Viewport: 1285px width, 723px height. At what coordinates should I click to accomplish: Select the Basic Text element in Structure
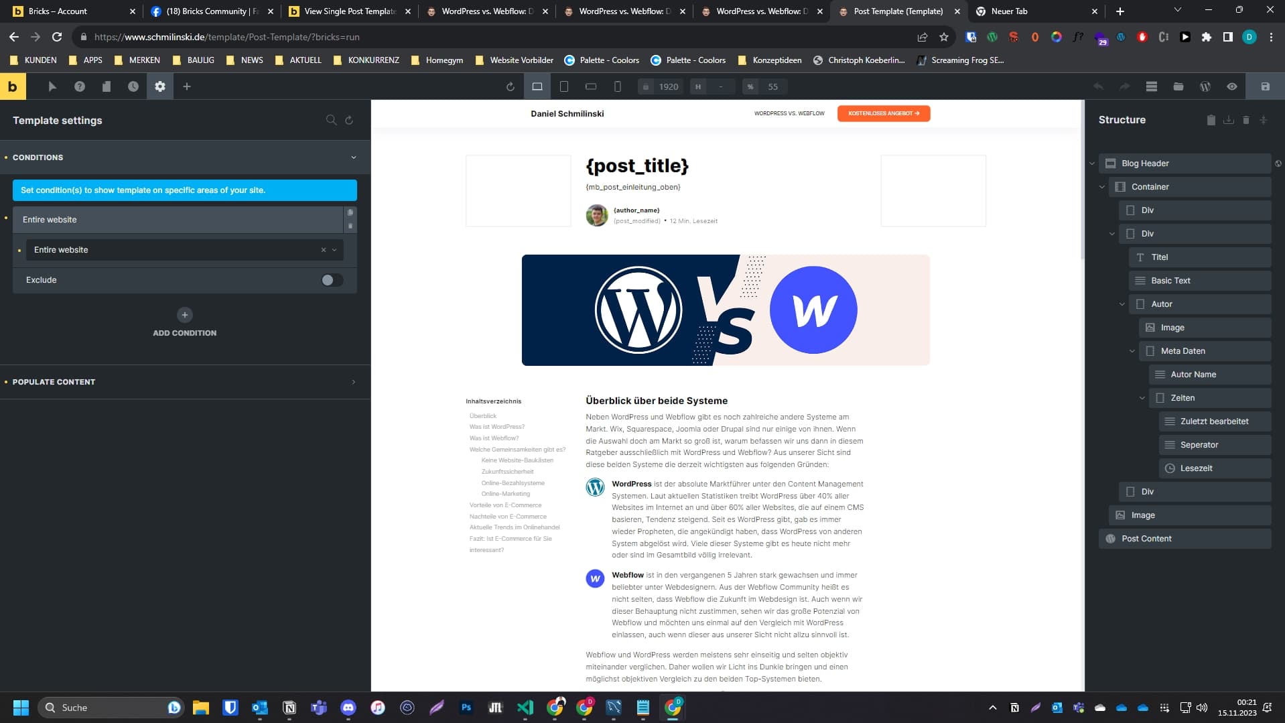1200,281
